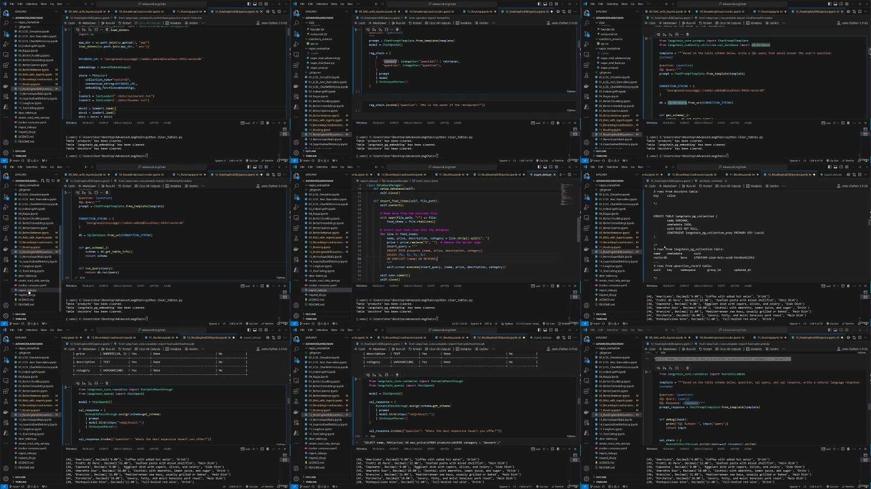Click Variables in the SQLDatabase import-highlight window
Screen dimensions: 871x489
pyautogui.click(x=754, y=23)
